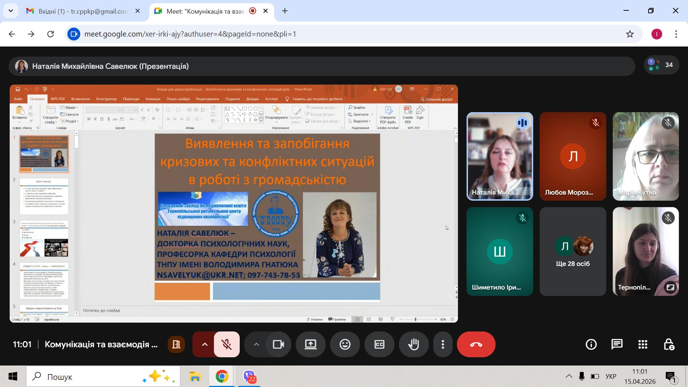Viewport: 688px width, 387px height.
Task: Toggle the camera on or off
Action: [x=278, y=344]
